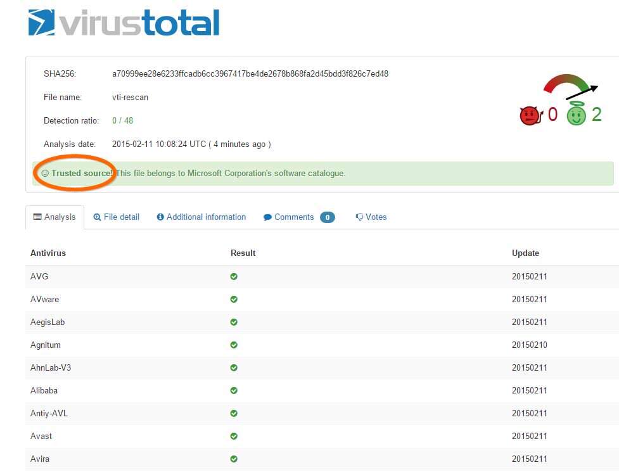Click the VirusTotal logo
Screen dimensions: 619x472
[124, 22]
